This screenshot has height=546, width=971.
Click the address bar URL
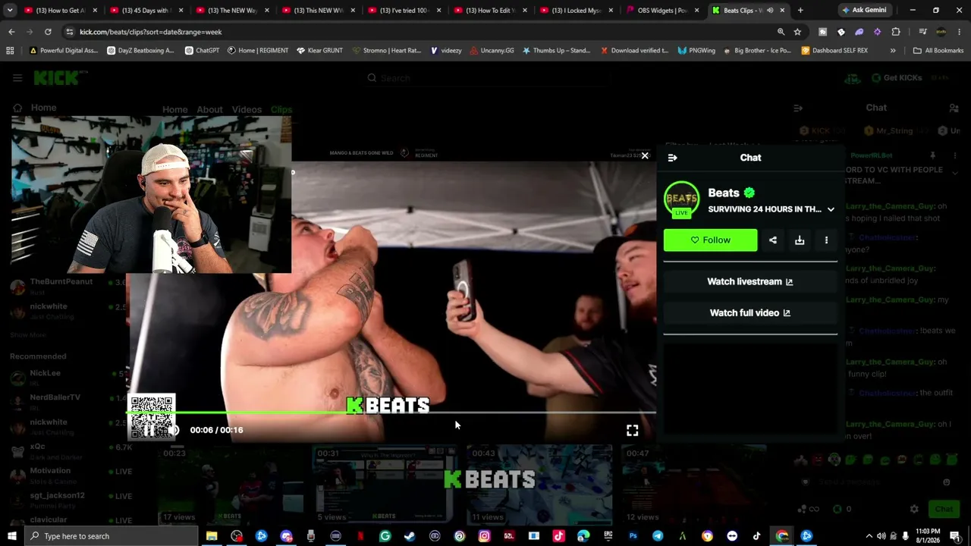(x=150, y=32)
